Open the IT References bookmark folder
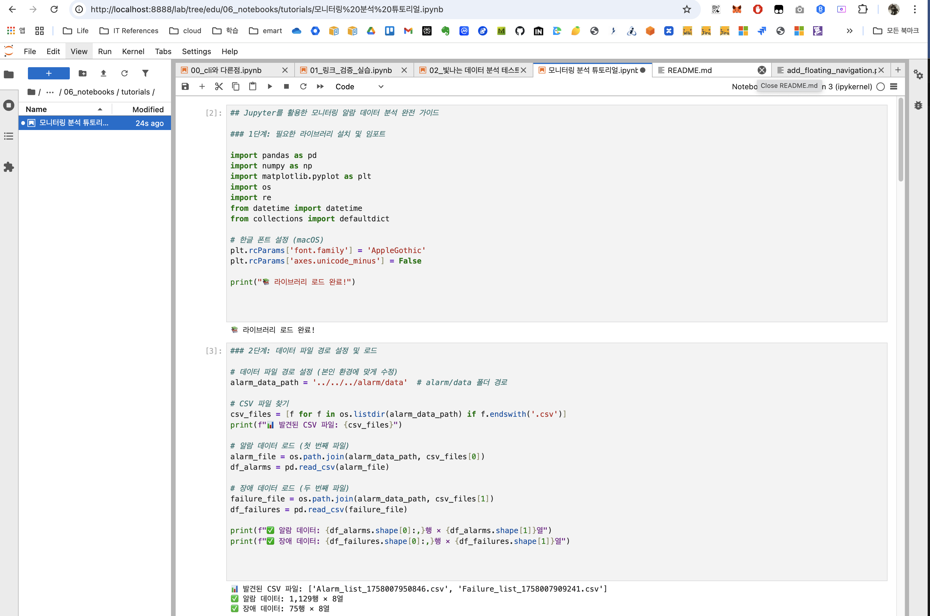Screen dimensions: 930x616 pos(129,31)
